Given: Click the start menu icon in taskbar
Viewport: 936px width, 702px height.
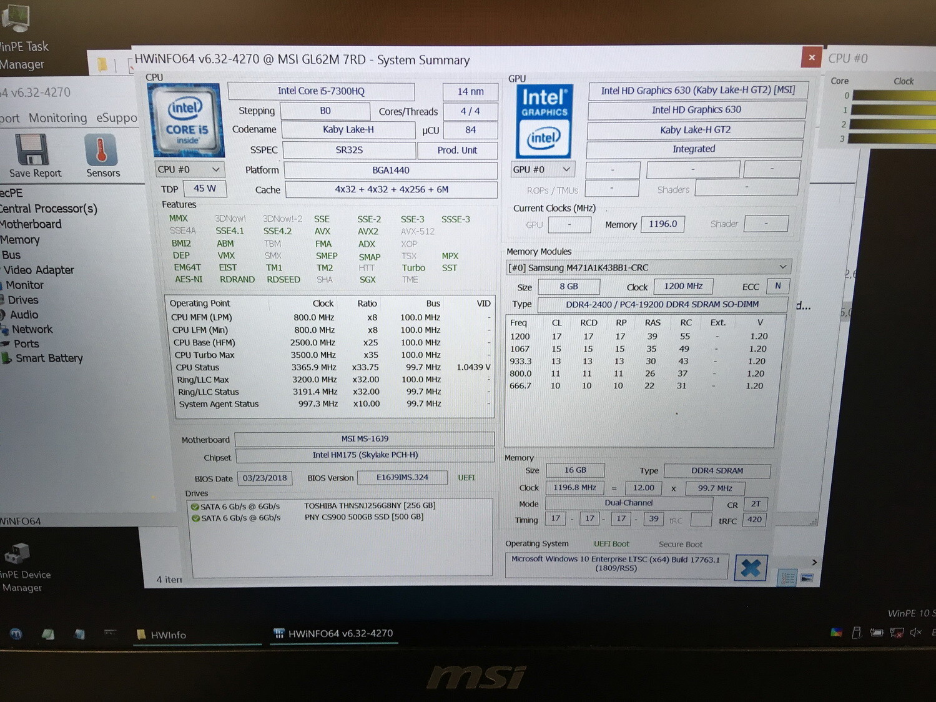Looking at the screenshot, I should tap(16, 633).
